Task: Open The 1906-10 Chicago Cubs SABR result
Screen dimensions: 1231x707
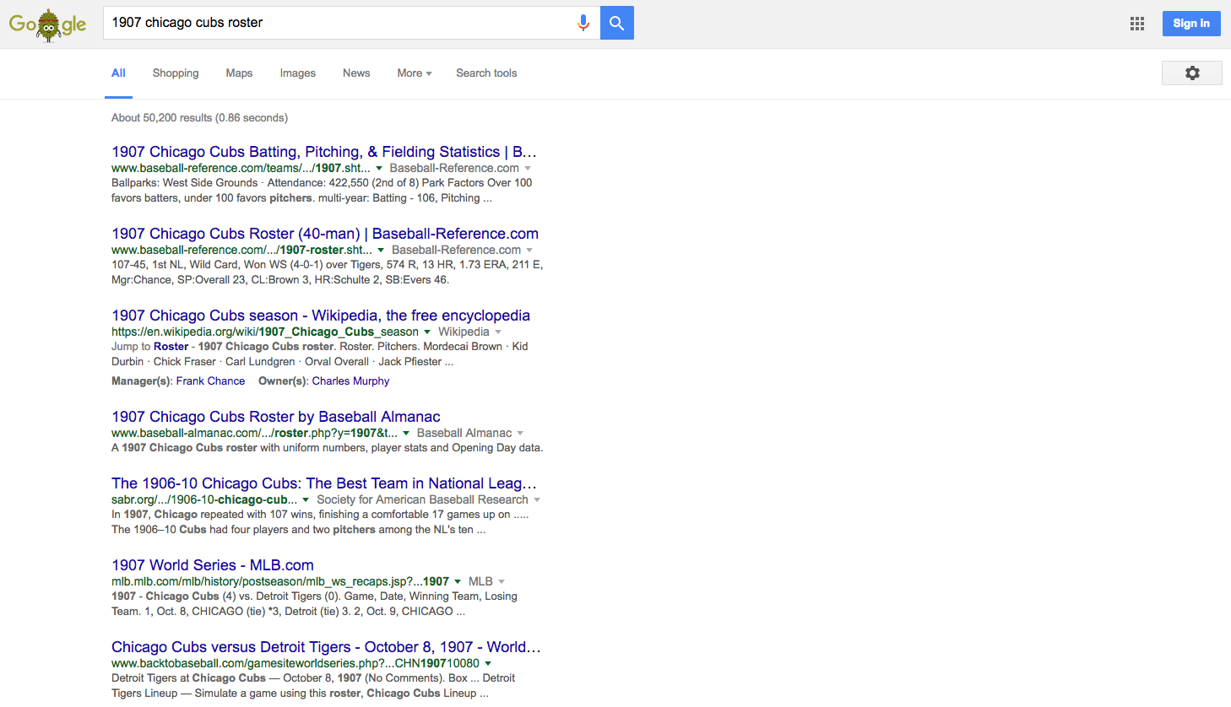Action: coord(324,483)
